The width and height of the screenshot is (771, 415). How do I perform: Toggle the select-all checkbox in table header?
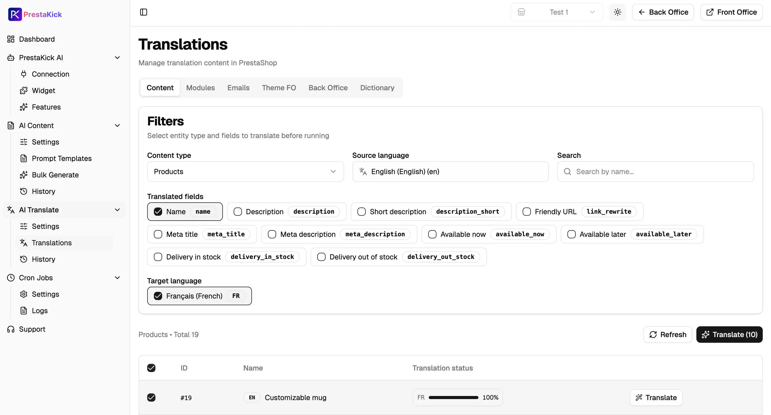pos(151,368)
